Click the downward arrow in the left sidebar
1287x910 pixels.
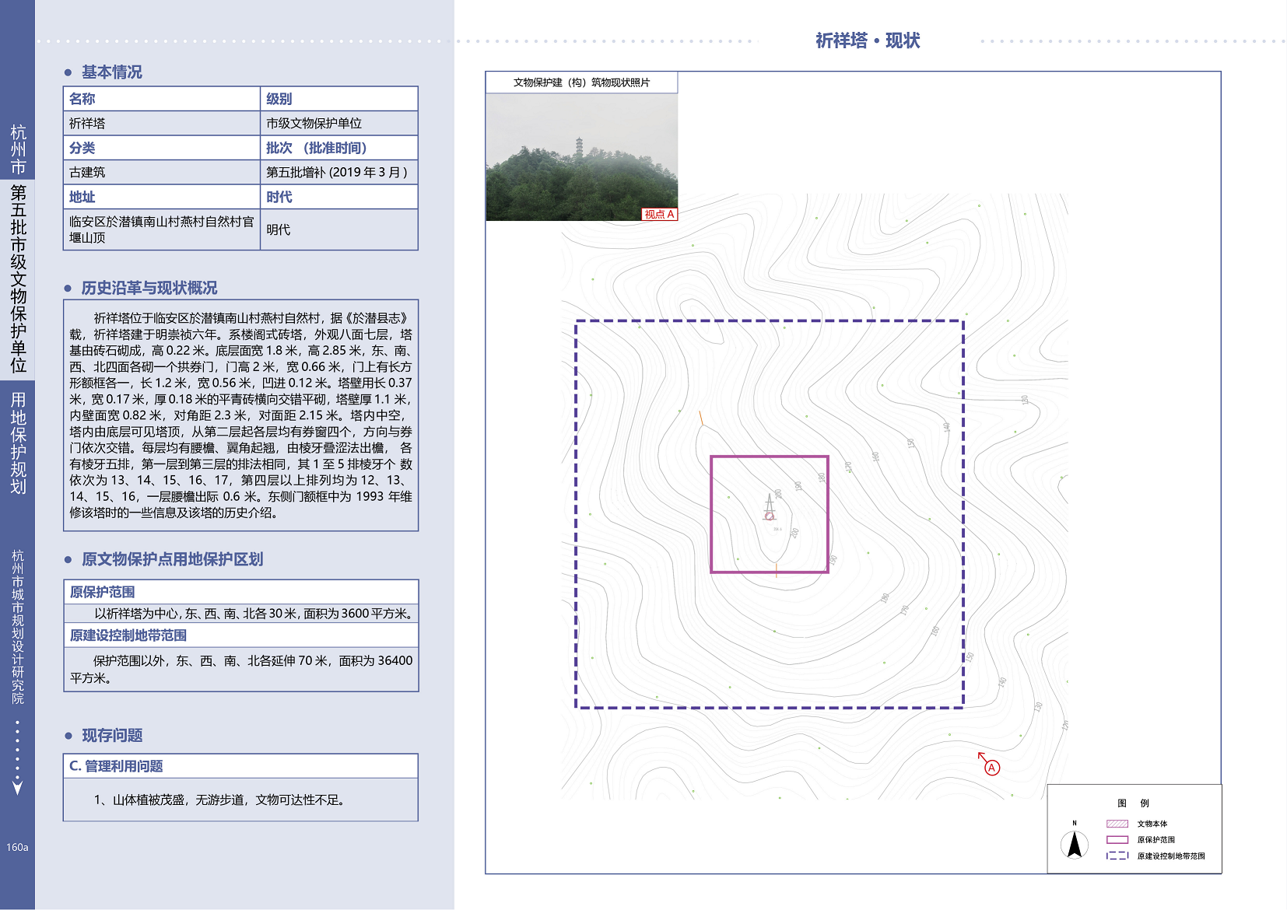(17, 787)
